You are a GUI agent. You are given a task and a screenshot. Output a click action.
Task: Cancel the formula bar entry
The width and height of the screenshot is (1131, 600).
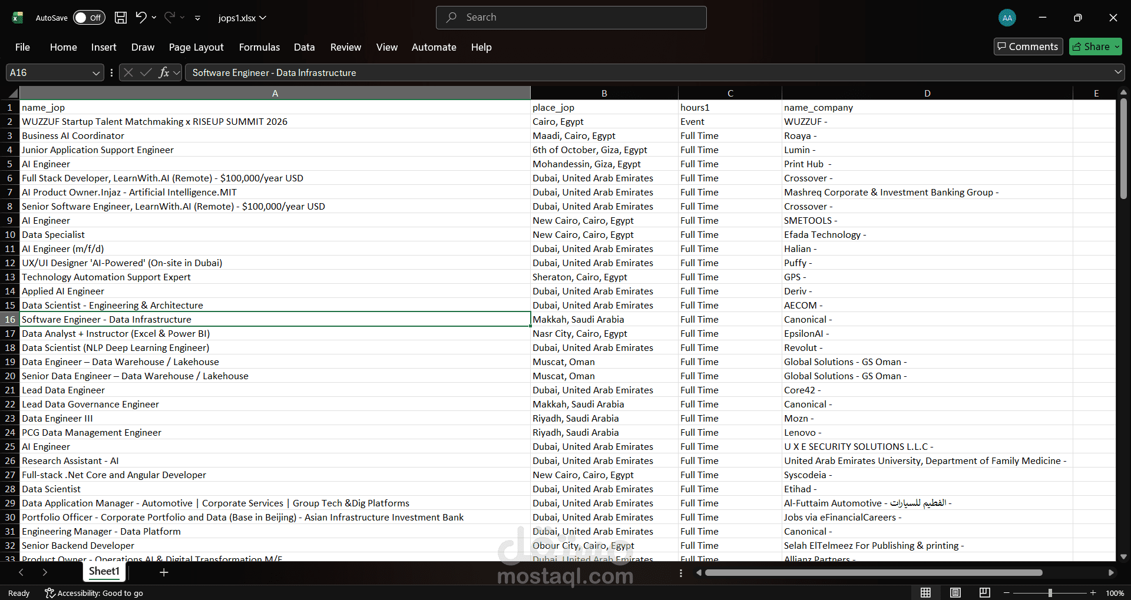click(128, 72)
